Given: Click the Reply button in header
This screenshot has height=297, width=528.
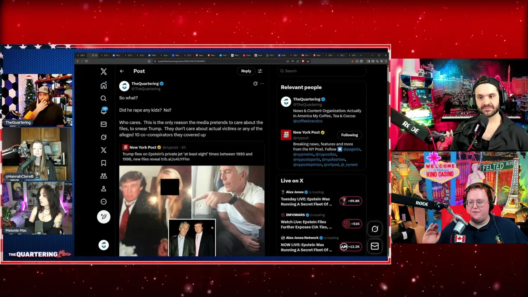Looking at the screenshot, I should (x=246, y=71).
